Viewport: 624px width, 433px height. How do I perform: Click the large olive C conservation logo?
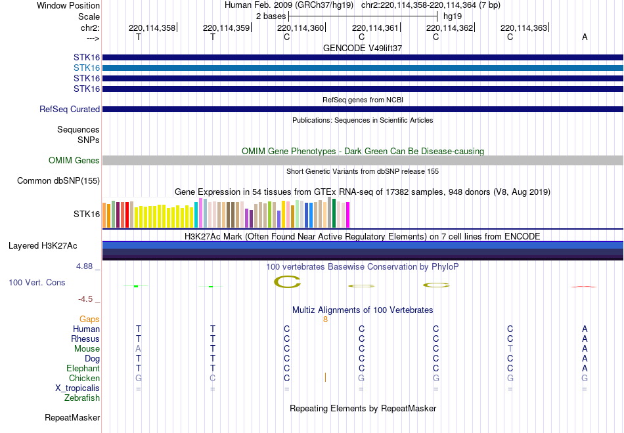287,282
